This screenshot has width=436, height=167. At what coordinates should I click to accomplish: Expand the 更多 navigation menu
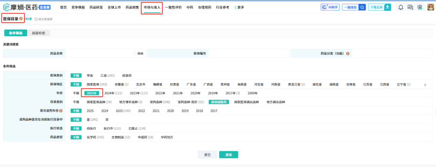click(239, 7)
